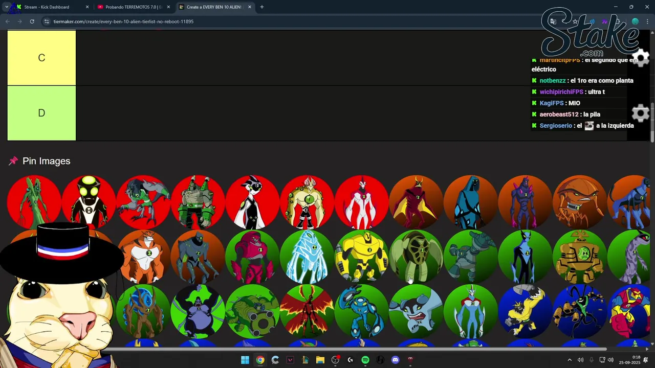Open microphone status in system tray
This screenshot has height=368, width=655.
(x=592, y=360)
